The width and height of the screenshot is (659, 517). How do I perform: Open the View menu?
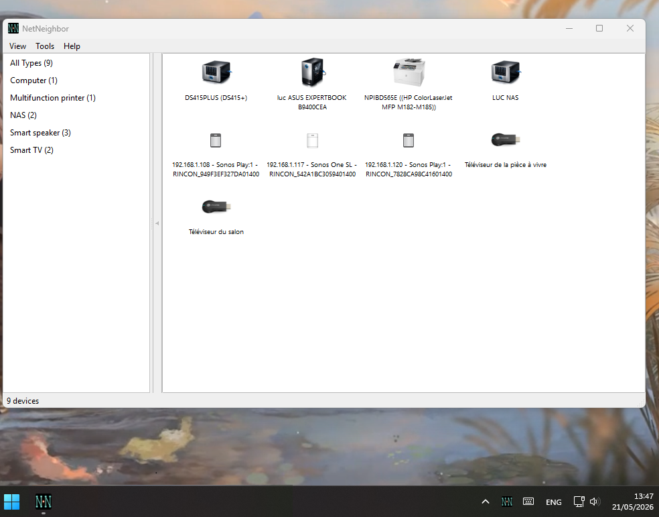[x=17, y=46]
